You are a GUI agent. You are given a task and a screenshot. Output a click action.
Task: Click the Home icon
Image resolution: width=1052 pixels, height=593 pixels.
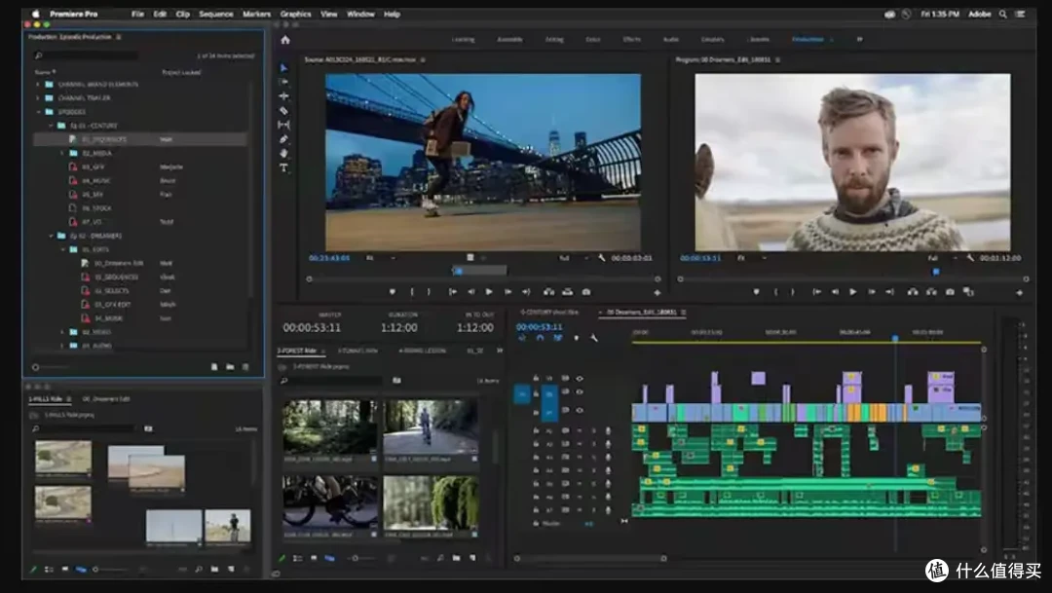tap(285, 40)
